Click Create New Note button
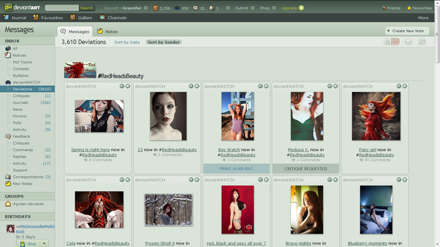Screen dimensions: 440x247 (x=407, y=31)
